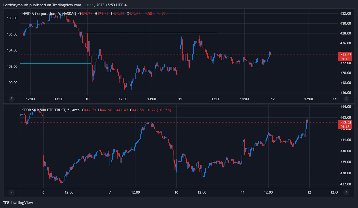Viewport: 358px width, 208px height.
Task: Click the 108.00 left axis label
Action: tap(12, 18)
